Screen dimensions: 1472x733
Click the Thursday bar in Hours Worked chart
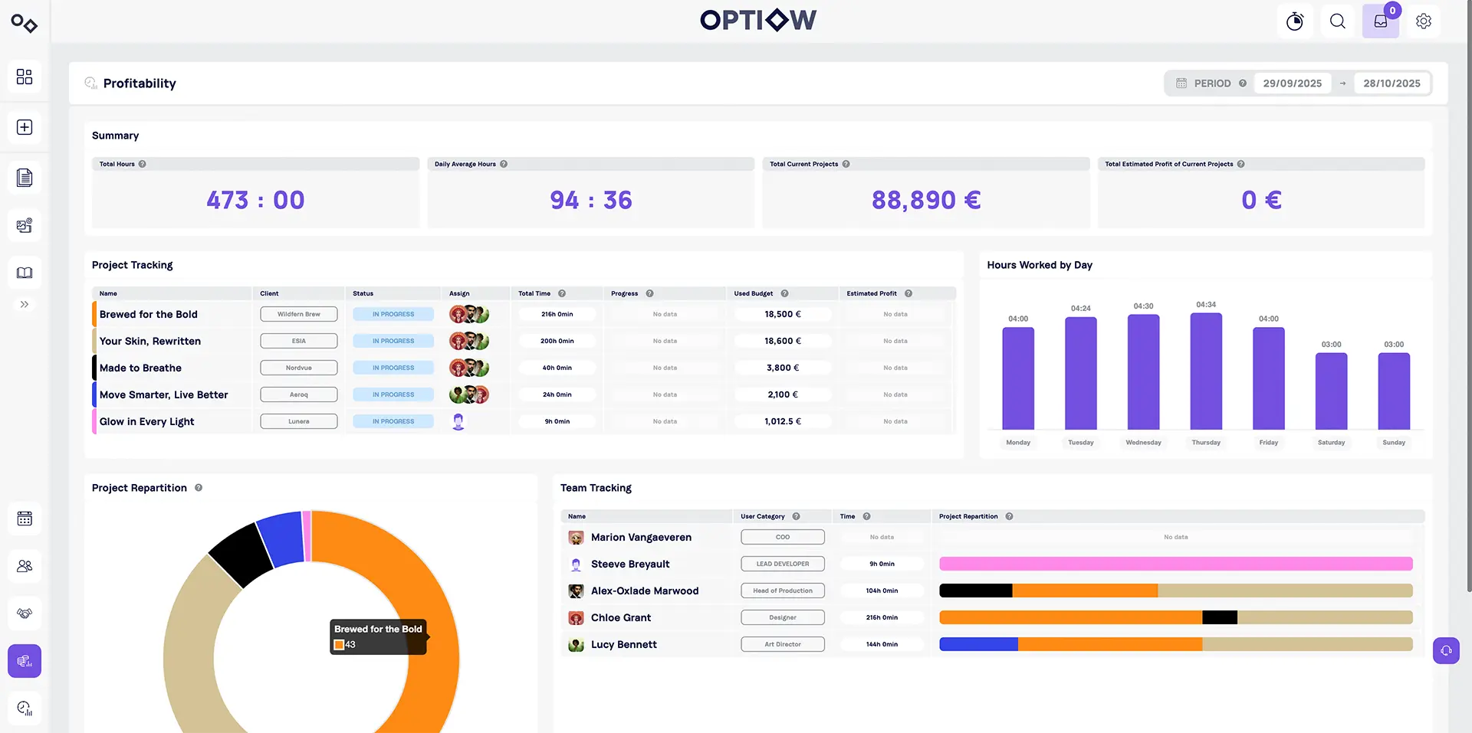[x=1206, y=371]
